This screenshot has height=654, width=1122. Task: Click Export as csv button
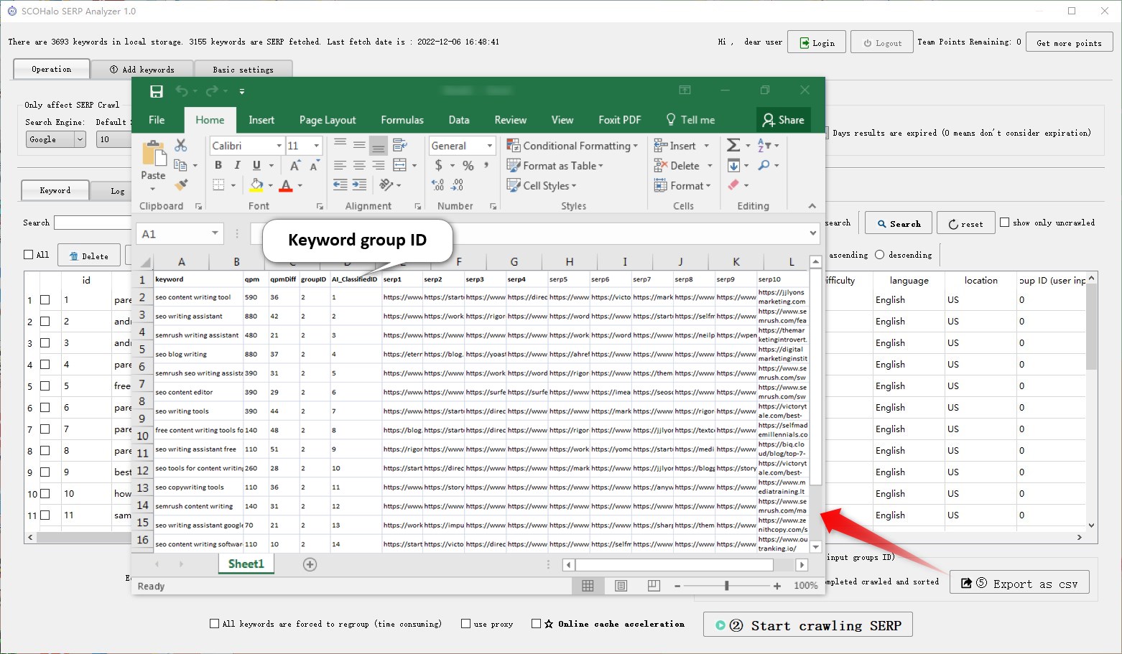pos(1019,584)
